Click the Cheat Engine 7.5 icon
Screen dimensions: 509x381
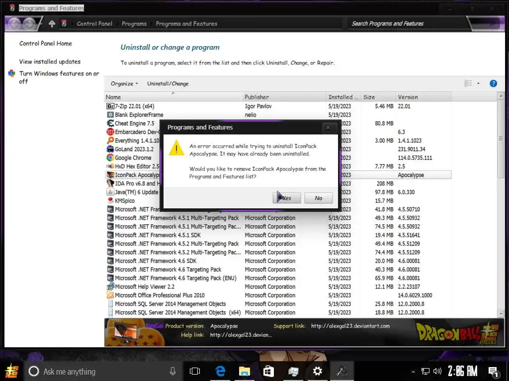click(x=110, y=124)
